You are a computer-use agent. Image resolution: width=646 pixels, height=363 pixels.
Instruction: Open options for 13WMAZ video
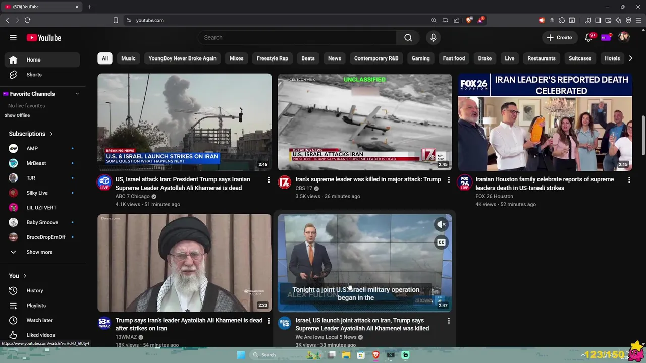point(268,321)
